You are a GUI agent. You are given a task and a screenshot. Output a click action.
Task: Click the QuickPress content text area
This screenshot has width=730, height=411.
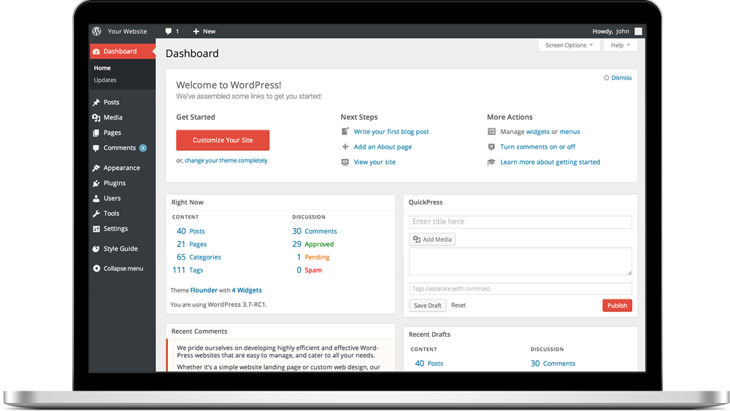[520, 262]
